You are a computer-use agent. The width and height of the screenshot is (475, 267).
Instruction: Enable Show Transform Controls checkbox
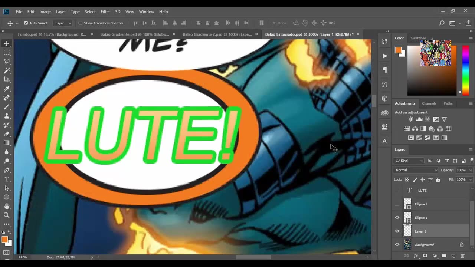(x=80, y=23)
